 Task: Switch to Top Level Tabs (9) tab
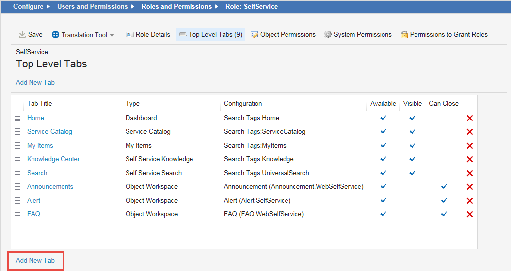coord(210,35)
